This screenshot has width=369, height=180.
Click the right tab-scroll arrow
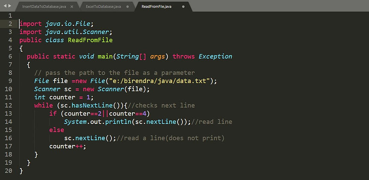tap(10, 6)
